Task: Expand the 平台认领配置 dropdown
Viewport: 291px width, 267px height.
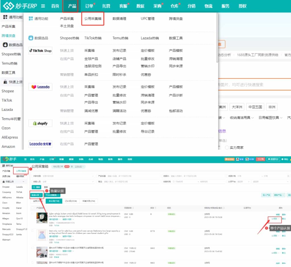Action: [x=52, y=195]
